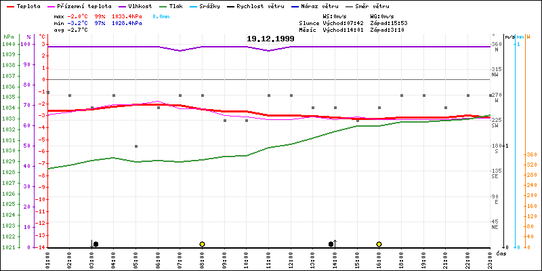The height and width of the screenshot is (271, 542).
Task: Click the 12:00 label on time axis
Action: (291, 259)
